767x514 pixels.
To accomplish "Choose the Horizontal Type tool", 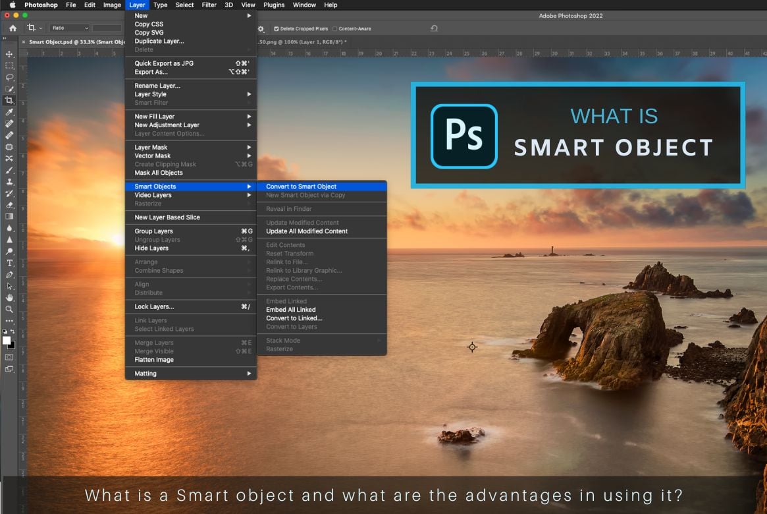I will (9, 262).
